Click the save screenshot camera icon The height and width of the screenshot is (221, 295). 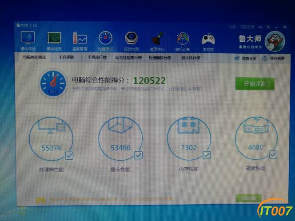(x=265, y=59)
